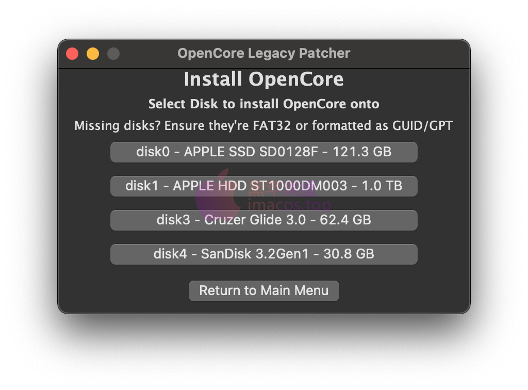The height and width of the screenshot is (390, 528).
Task: Click the red traffic light button
Action: [x=72, y=54]
